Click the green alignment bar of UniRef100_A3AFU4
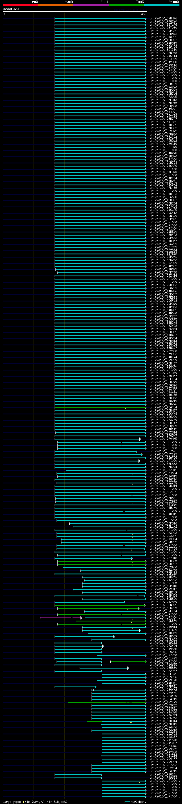 (100, 407)
